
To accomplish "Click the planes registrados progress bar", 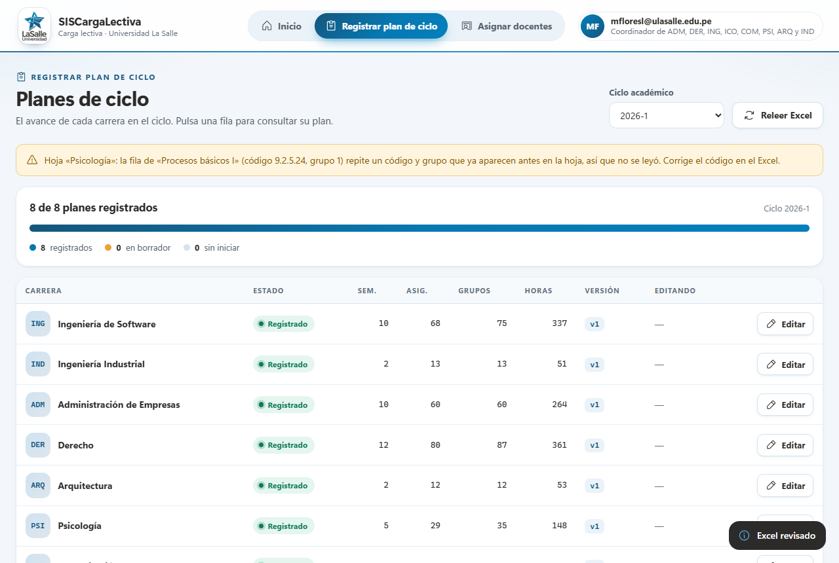I will tap(419, 228).
